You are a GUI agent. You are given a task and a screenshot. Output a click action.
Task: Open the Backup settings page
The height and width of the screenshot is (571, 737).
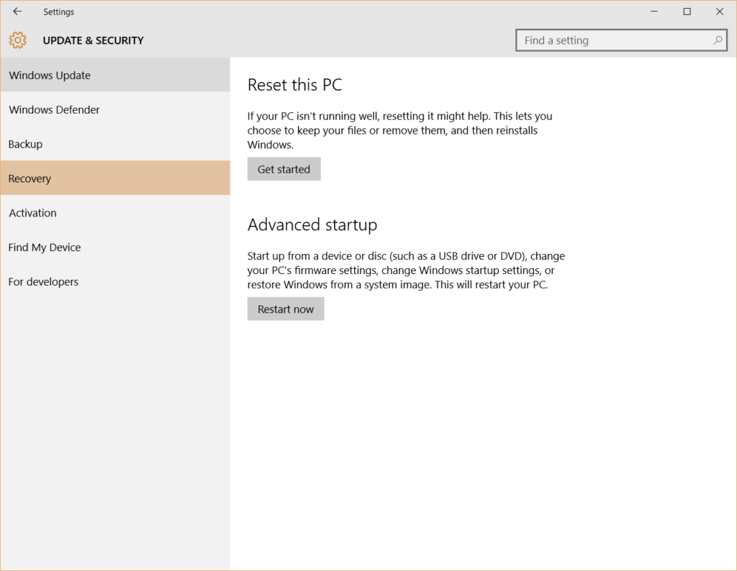pos(25,144)
